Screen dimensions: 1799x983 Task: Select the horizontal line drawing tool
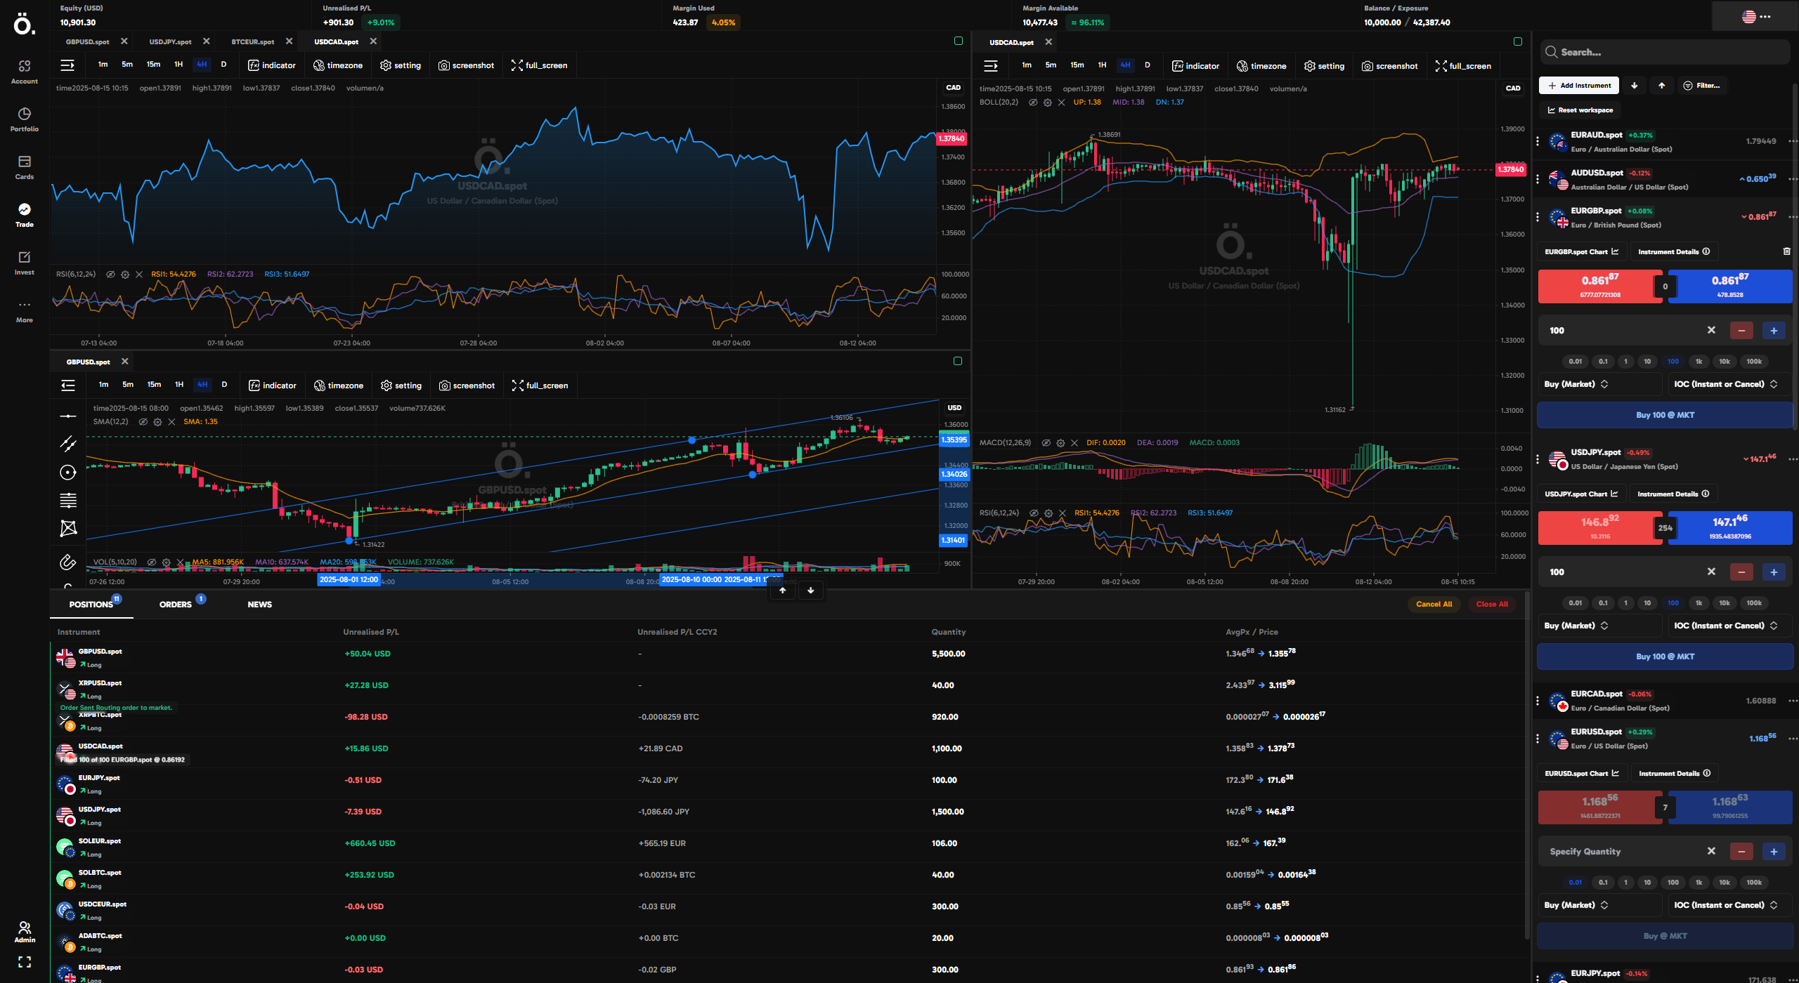coord(68,416)
